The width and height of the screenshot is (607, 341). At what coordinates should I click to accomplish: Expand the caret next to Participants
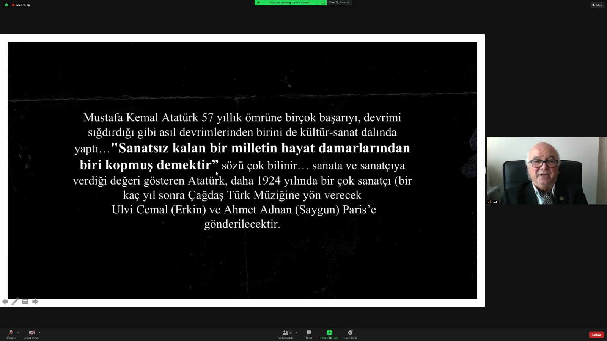tap(296, 333)
